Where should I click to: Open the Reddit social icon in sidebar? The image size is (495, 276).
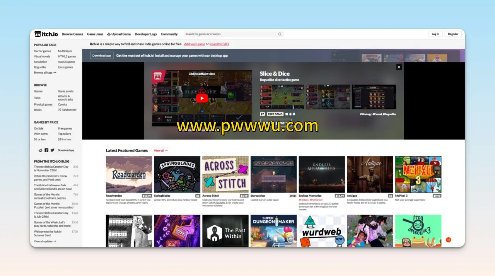tap(41, 150)
